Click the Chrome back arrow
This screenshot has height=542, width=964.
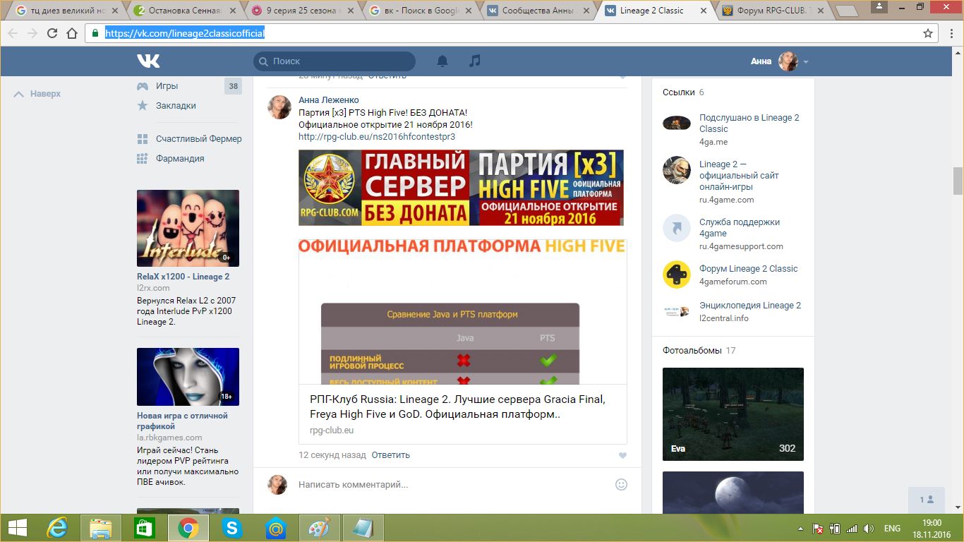click(12, 33)
